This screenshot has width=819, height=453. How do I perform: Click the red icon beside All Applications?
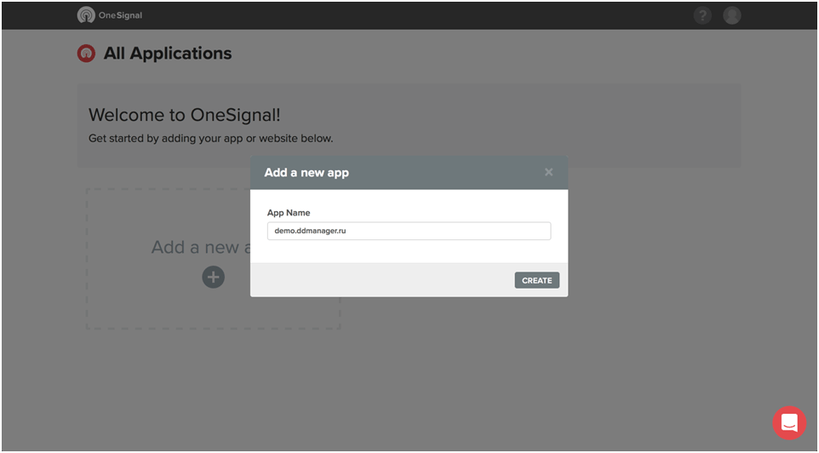click(86, 54)
